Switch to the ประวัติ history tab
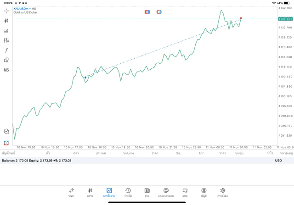 pyautogui.click(x=128, y=192)
